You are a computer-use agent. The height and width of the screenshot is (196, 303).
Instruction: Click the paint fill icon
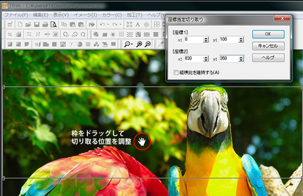[91, 24]
